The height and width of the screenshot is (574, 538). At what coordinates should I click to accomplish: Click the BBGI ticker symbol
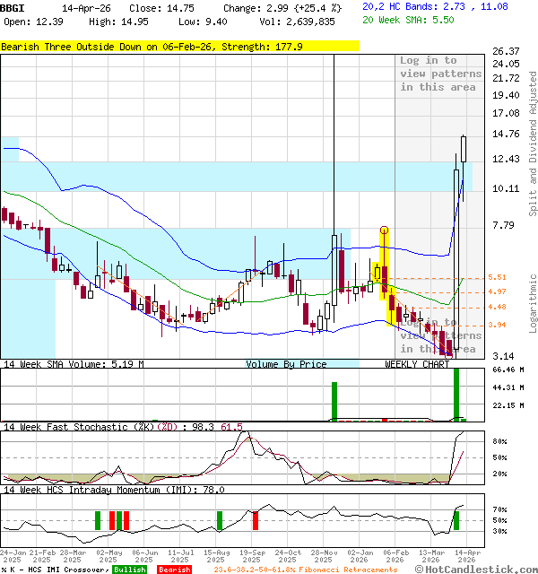pyautogui.click(x=13, y=7)
